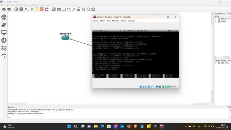Open the GNS3 Help menu
The width and height of the screenshot is (231, 130).
point(47,5)
